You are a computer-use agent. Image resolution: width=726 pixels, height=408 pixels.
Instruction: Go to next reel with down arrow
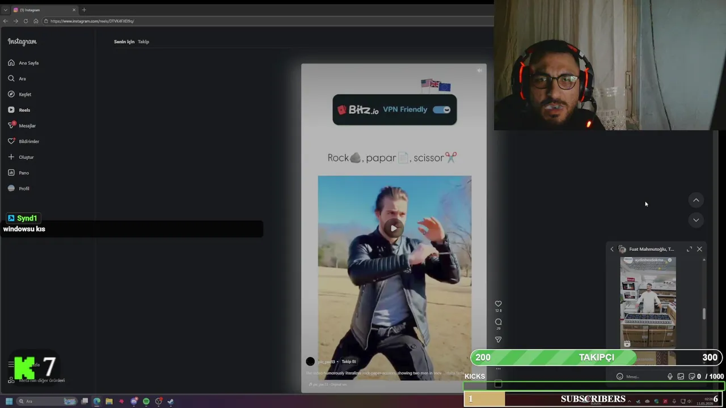(x=696, y=220)
